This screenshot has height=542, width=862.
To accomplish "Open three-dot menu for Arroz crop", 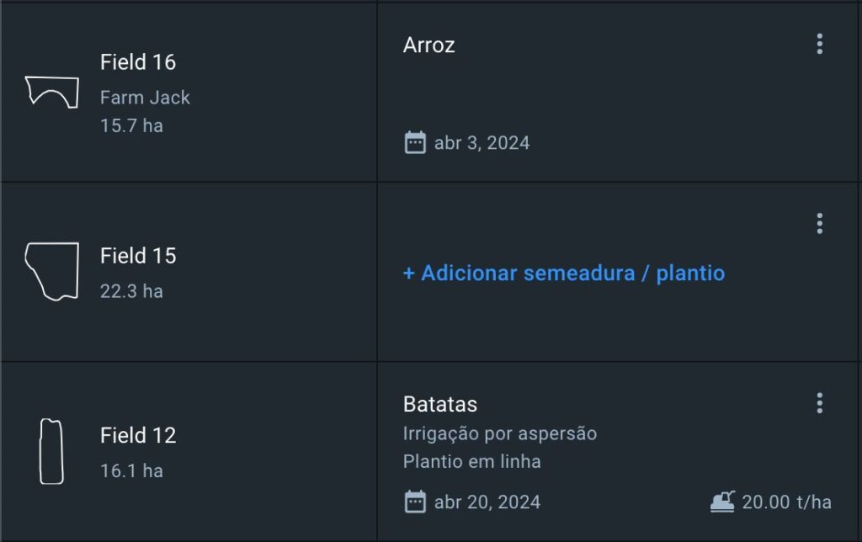I will click(819, 45).
